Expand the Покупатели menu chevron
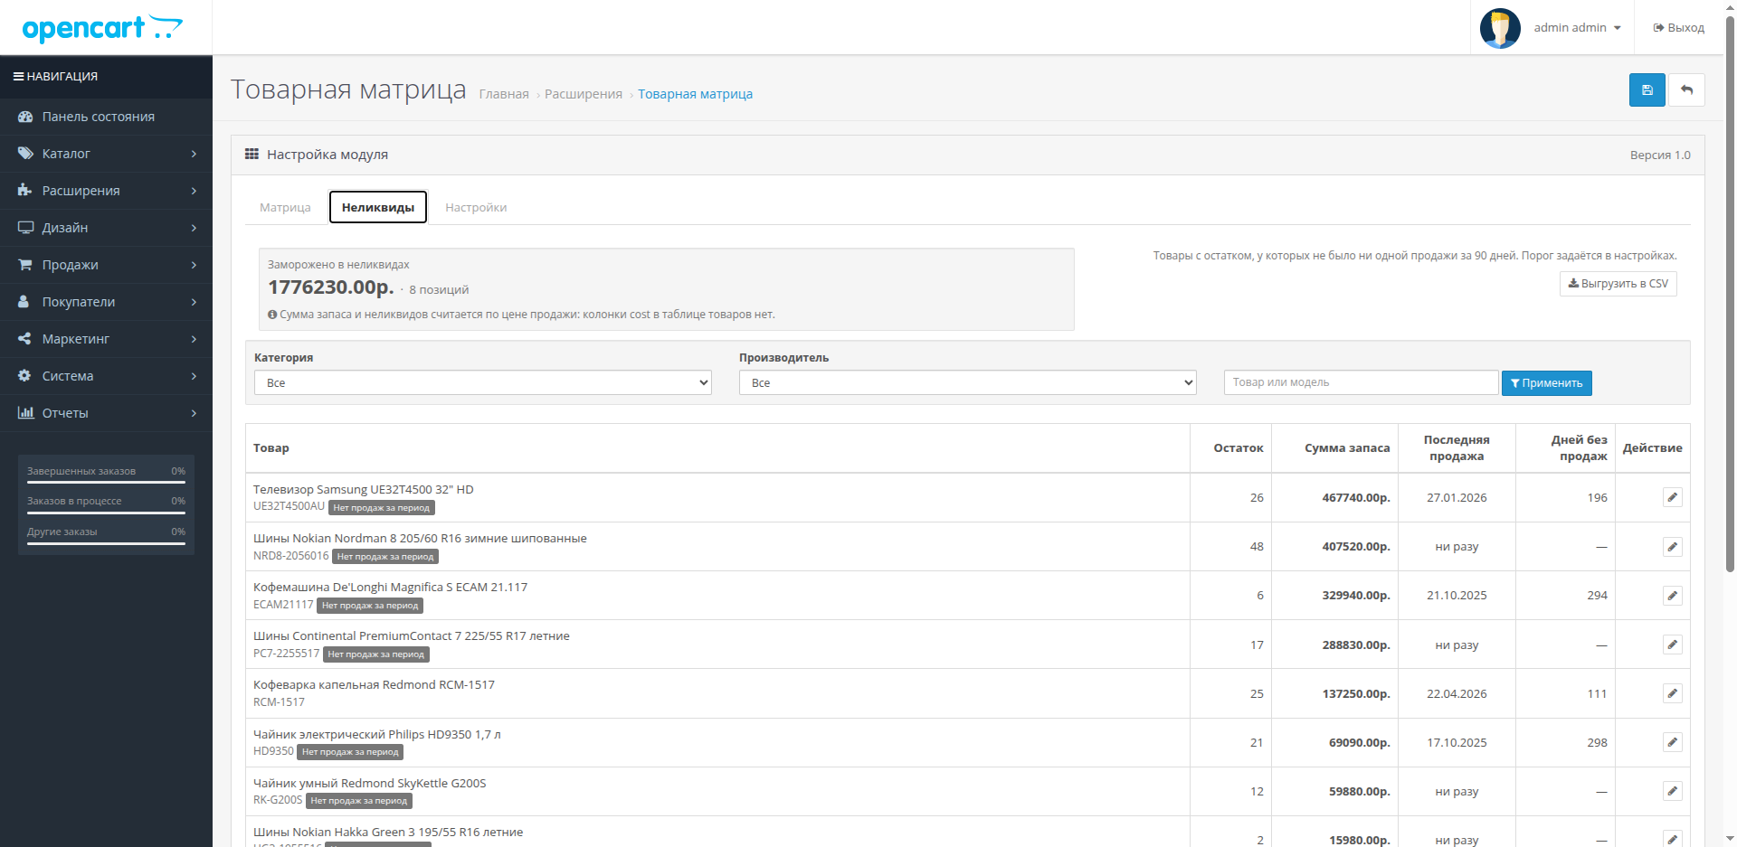This screenshot has width=1737, height=847. [194, 302]
